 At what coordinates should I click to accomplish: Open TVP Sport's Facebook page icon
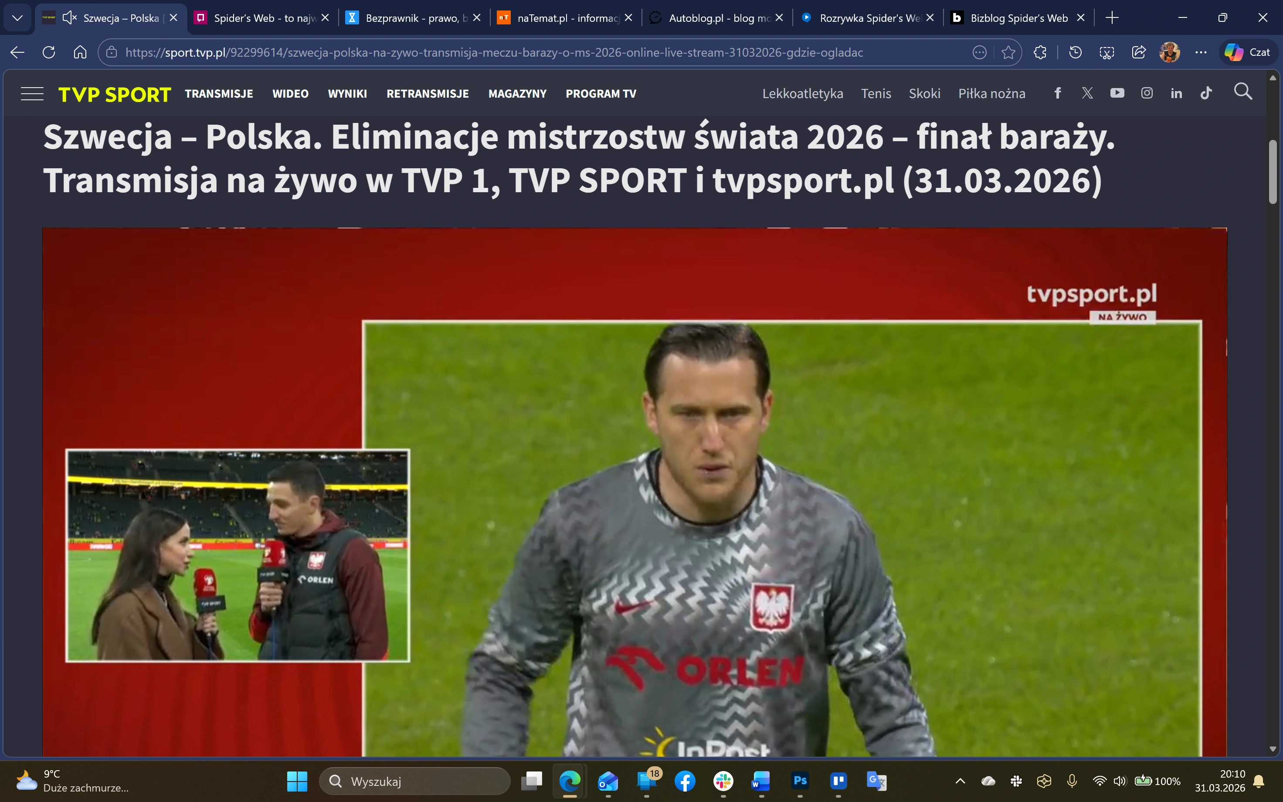[1059, 93]
